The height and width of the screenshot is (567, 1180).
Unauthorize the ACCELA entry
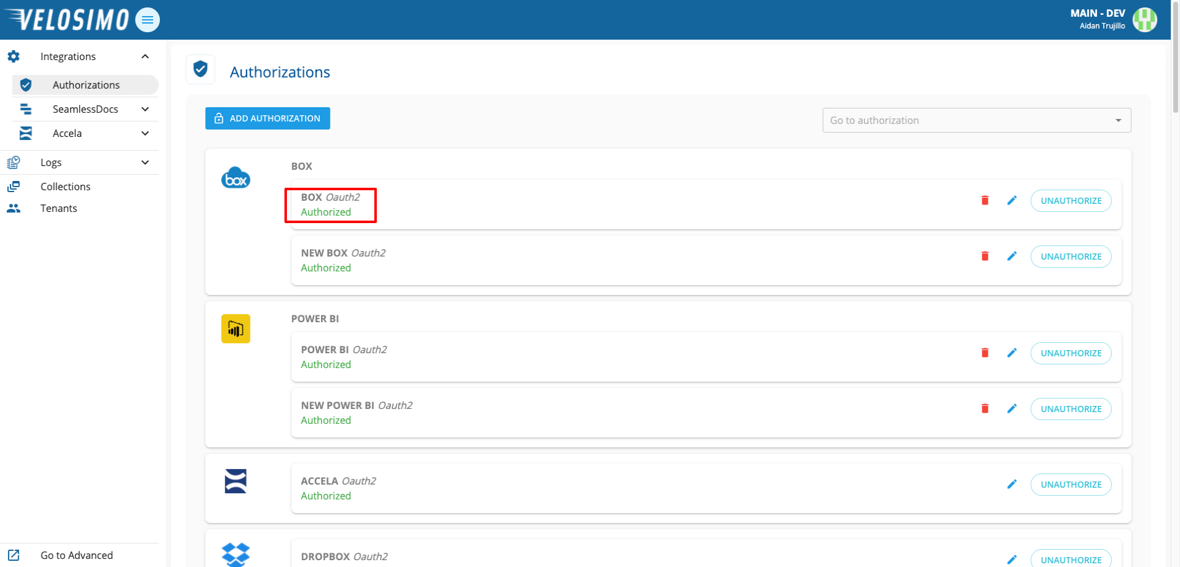click(x=1071, y=485)
